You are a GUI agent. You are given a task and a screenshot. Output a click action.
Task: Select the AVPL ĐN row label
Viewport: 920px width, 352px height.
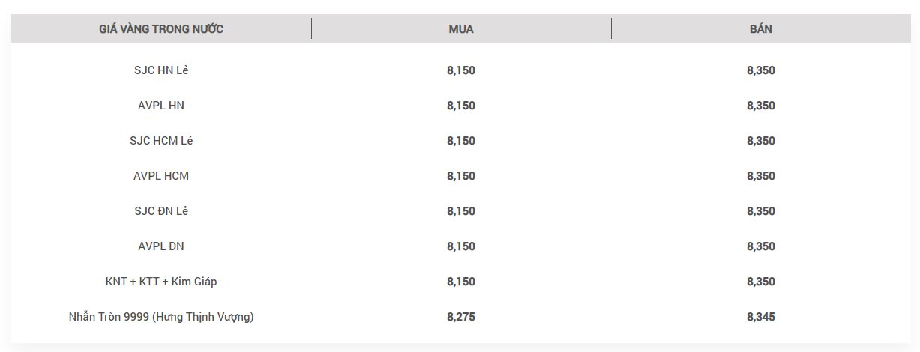coord(161,246)
